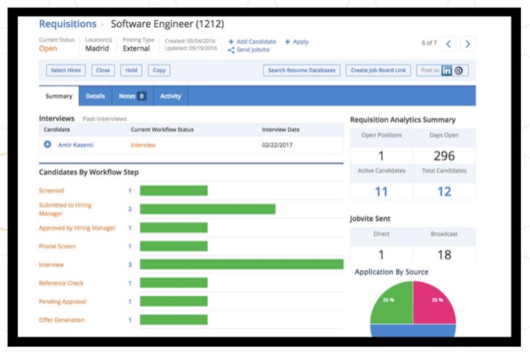Switch to the Details tab

point(95,96)
